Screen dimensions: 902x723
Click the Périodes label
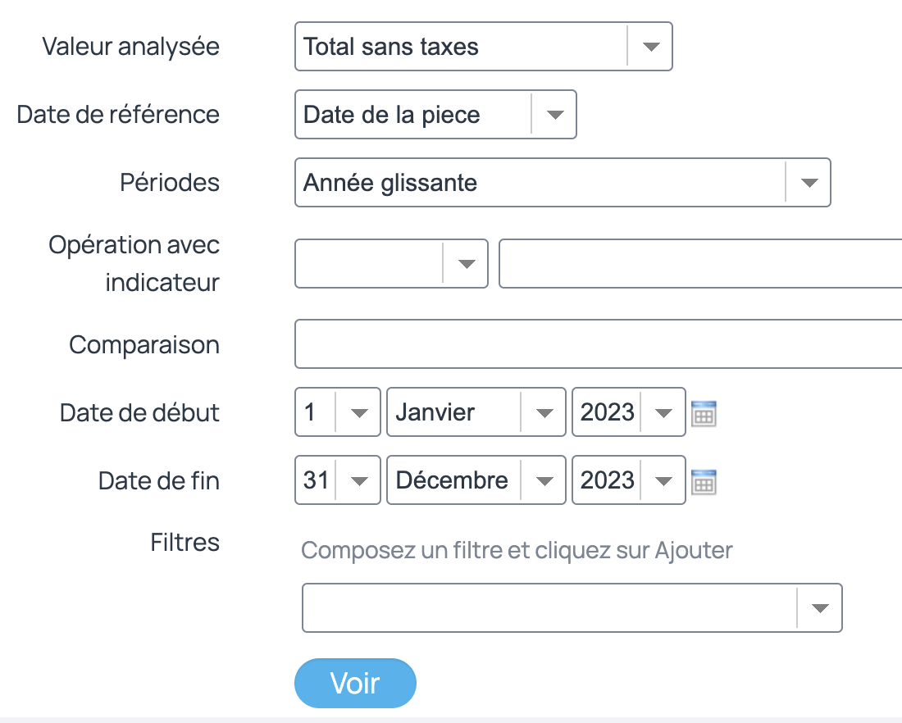pyautogui.click(x=170, y=182)
